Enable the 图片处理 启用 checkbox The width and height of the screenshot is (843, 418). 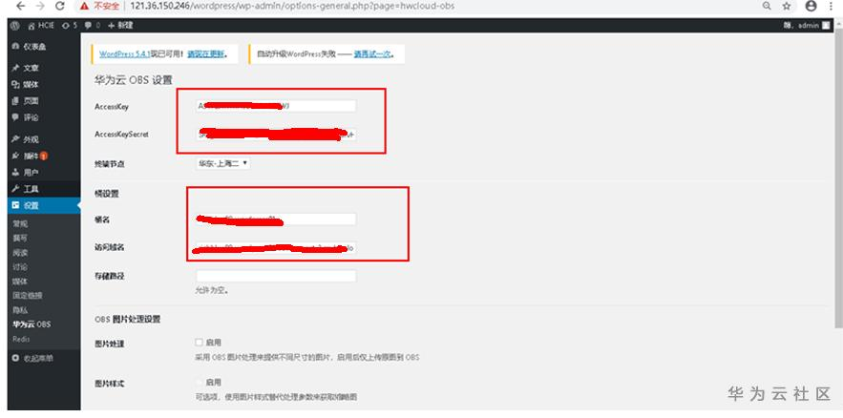pos(200,343)
